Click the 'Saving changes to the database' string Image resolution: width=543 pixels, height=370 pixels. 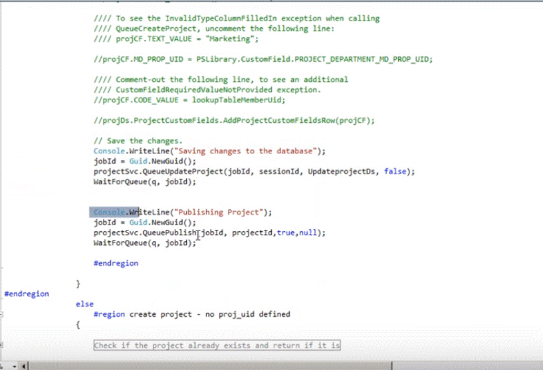tap(245, 151)
